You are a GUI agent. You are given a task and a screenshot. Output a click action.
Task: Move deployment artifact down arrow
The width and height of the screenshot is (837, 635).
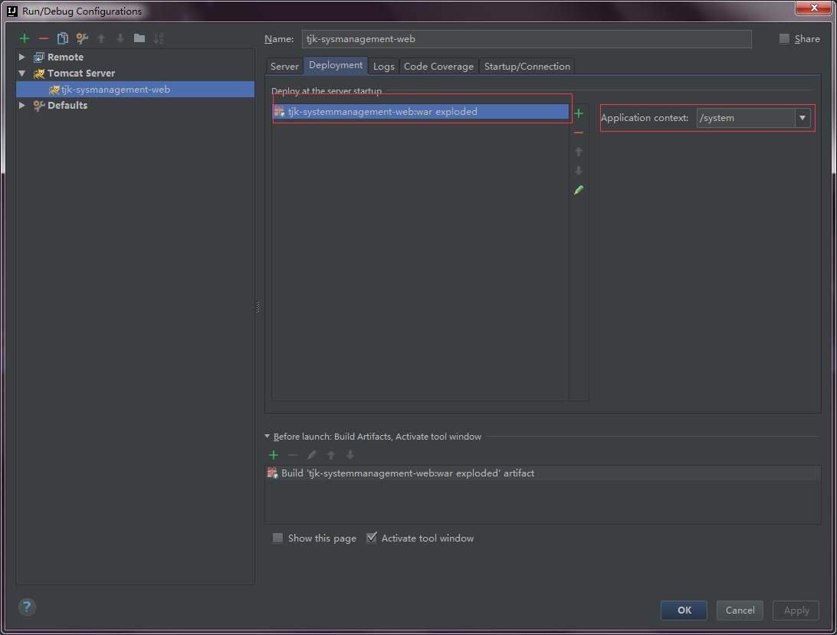tap(579, 171)
